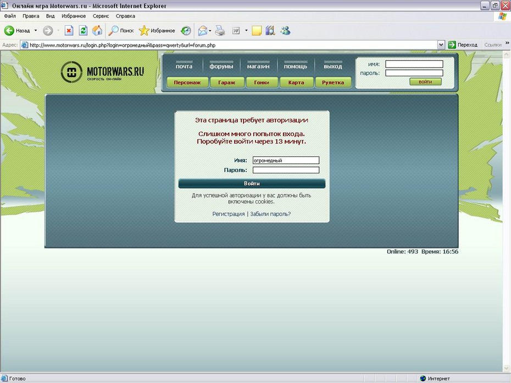Click the Edit with Word icon
This screenshot has width=511, height=383.
[x=236, y=31]
